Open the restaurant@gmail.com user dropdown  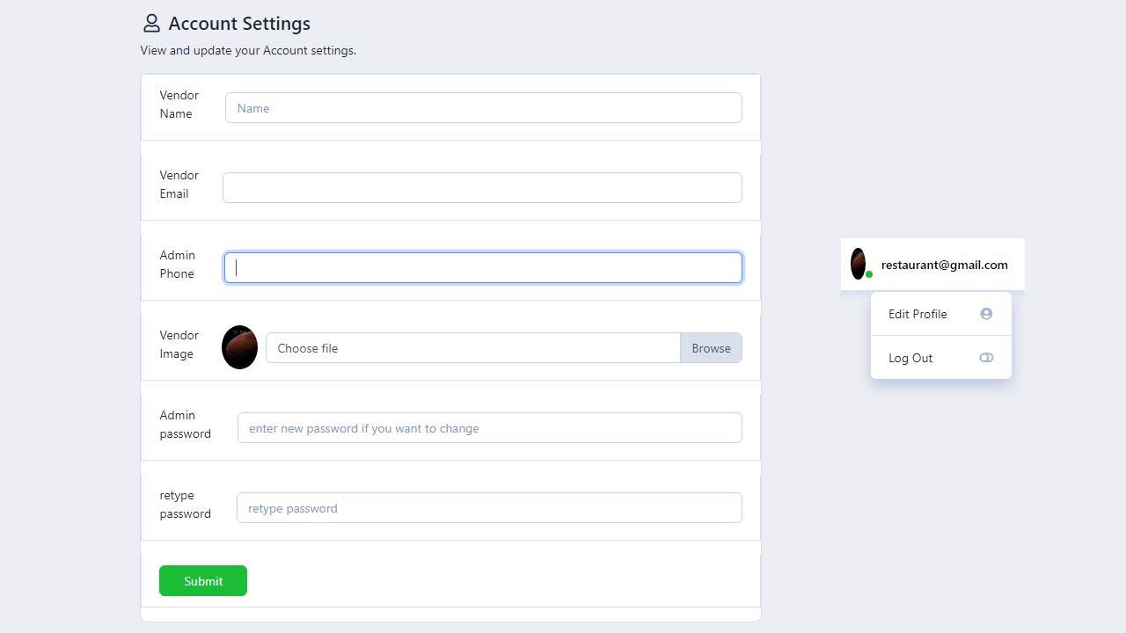(x=944, y=265)
